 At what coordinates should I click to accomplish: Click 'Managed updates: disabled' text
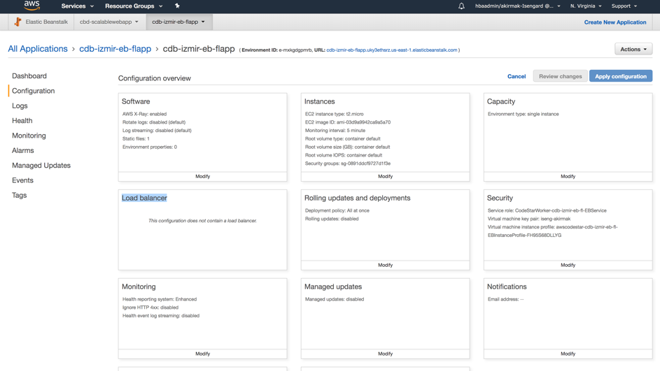[x=335, y=299]
